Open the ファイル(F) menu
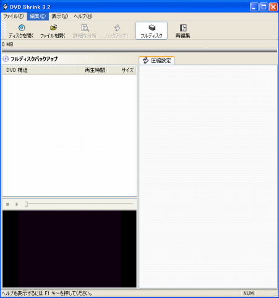Screen dimensions: 279x298 (x=14, y=16)
